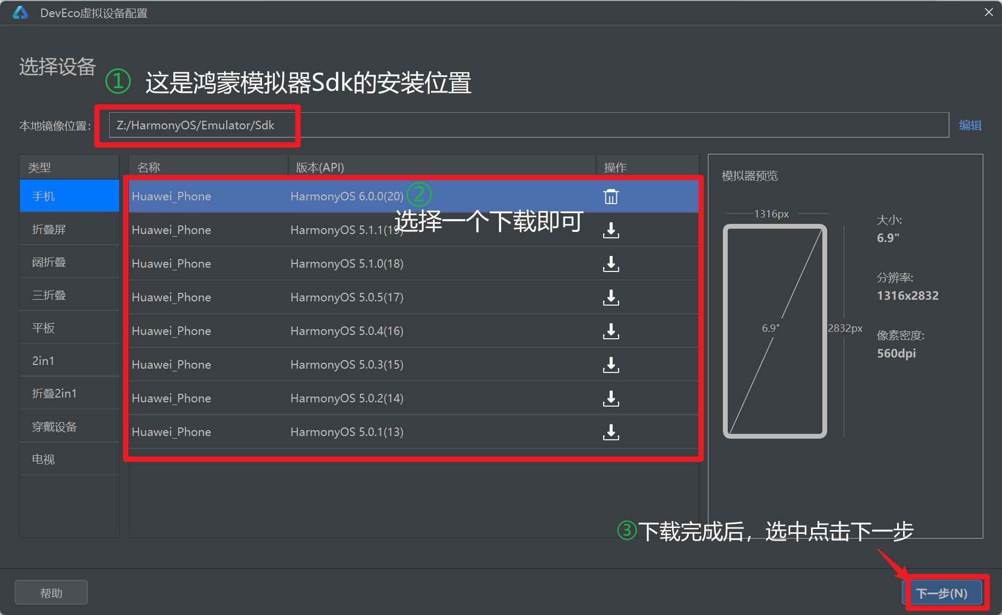Delete the HarmonyOS 6.0.0(20) image

pyautogui.click(x=611, y=197)
